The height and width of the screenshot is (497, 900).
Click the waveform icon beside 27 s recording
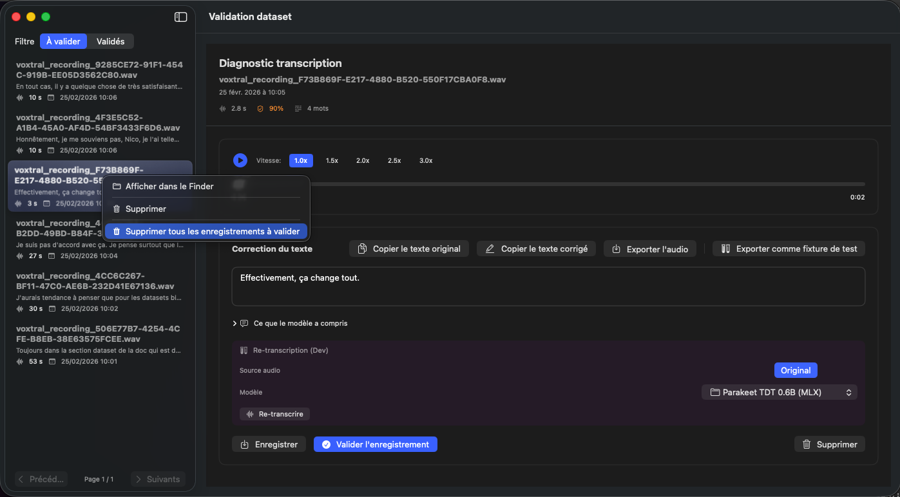20,256
